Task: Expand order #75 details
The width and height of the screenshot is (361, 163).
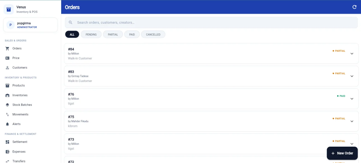Action: [352, 121]
